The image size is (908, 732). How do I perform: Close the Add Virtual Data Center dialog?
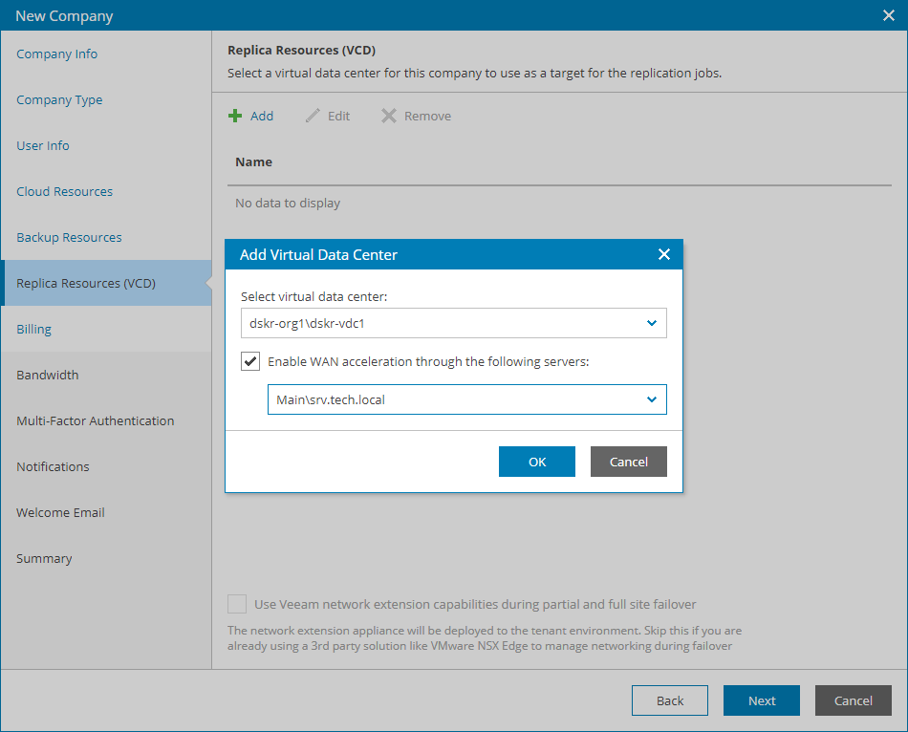click(x=664, y=255)
